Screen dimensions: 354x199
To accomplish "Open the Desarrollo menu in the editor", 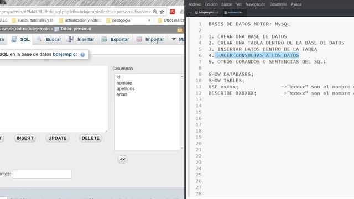I will pos(278,4).
